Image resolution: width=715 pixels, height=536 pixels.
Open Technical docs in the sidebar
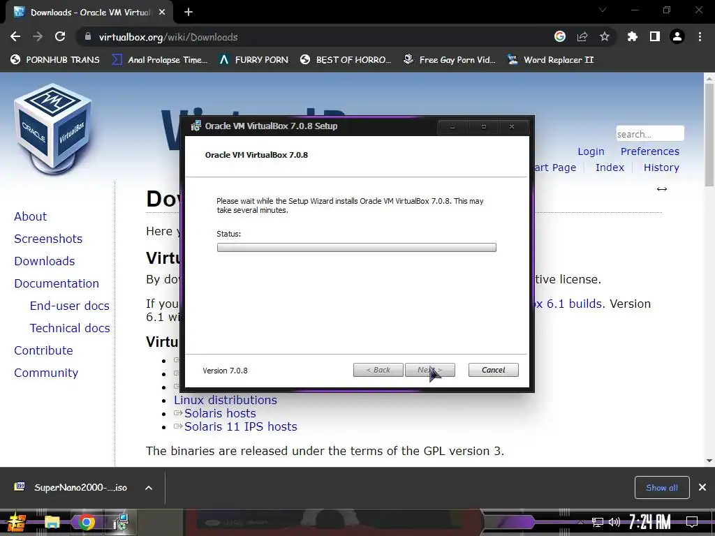click(x=70, y=328)
